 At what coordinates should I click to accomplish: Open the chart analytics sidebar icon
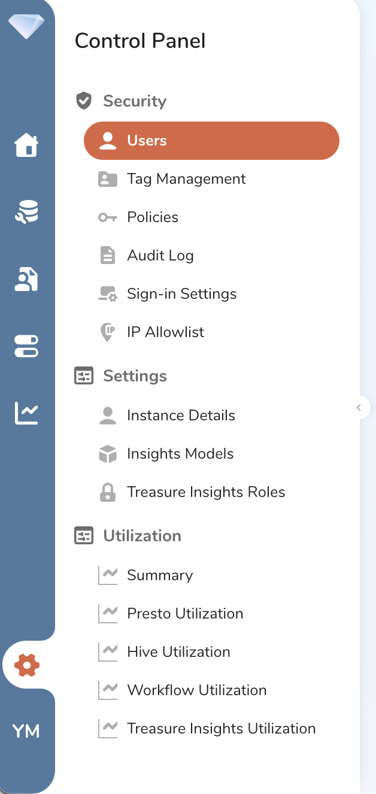pyautogui.click(x=26, y=413)
